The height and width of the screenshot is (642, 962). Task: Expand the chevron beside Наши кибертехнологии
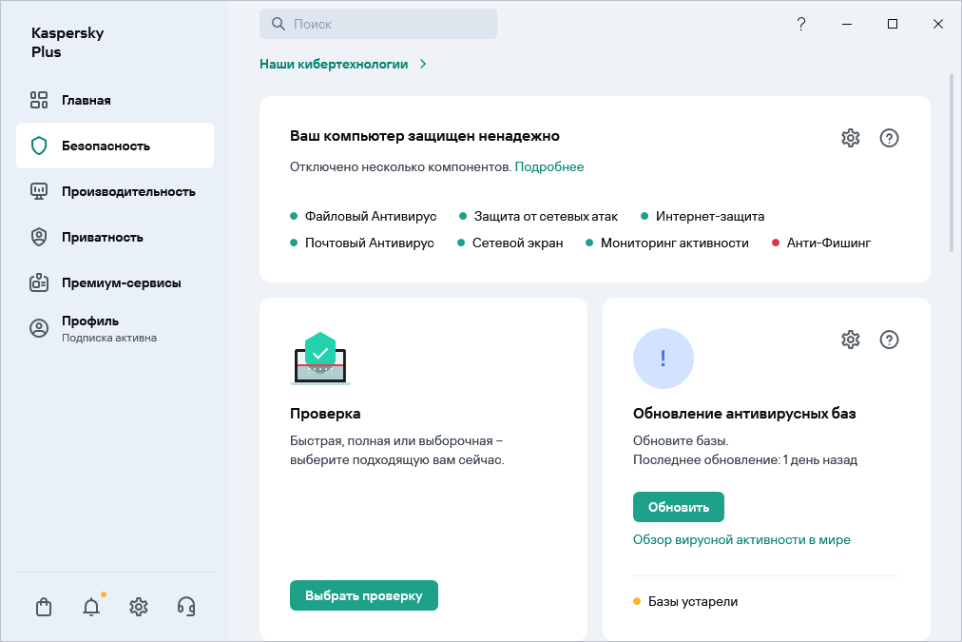pos(423,64)
